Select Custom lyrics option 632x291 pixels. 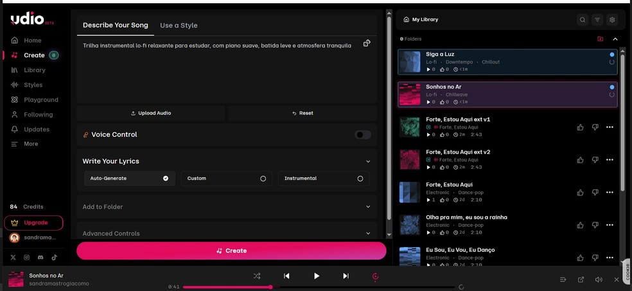pos(227,179)
